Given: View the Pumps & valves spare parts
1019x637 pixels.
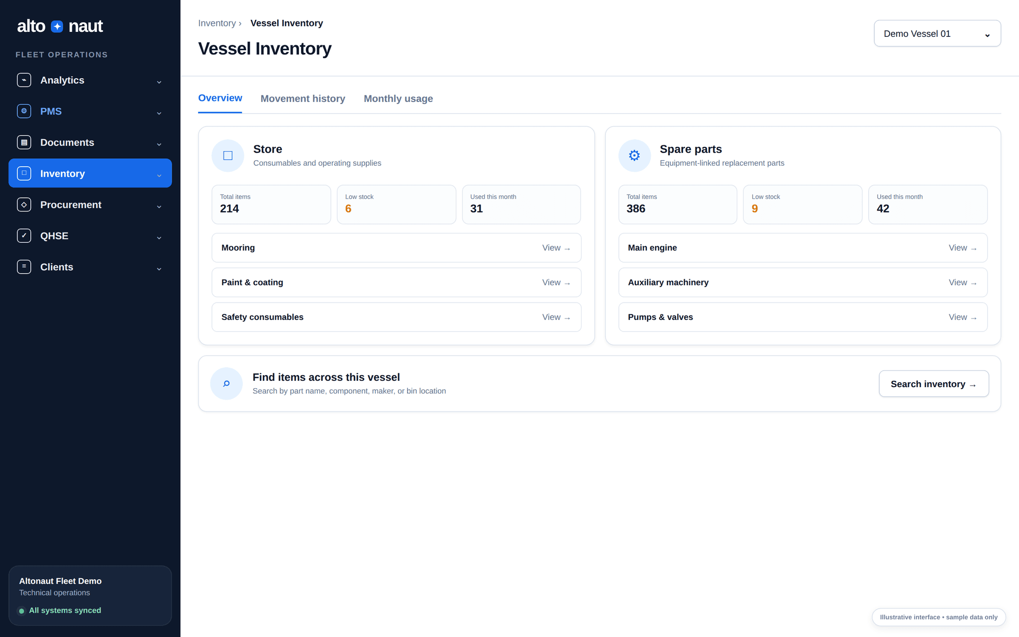Looking at the screenshot, I should tap(803, 317).
